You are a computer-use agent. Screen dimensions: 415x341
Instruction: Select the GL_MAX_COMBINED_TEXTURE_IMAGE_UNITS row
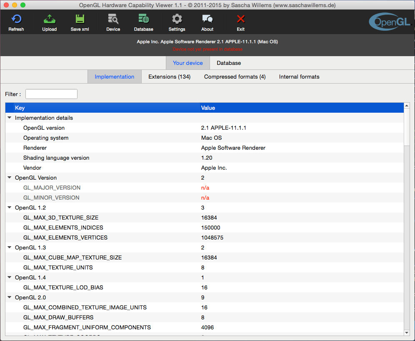pyautogui.click(x=204, y=307)
